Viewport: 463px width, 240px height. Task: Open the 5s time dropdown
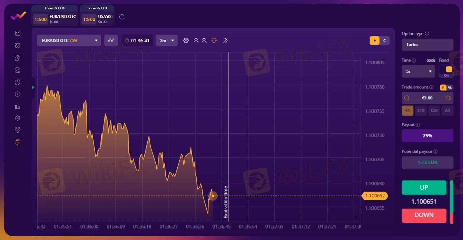pos(418,71)
